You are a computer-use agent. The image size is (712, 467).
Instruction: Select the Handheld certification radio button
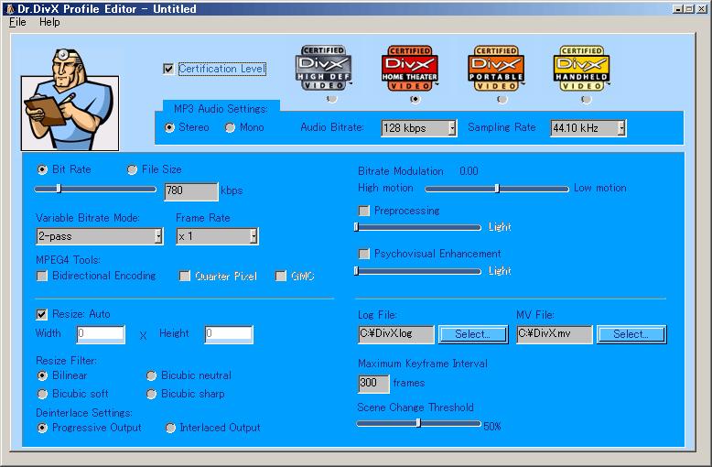587,99
